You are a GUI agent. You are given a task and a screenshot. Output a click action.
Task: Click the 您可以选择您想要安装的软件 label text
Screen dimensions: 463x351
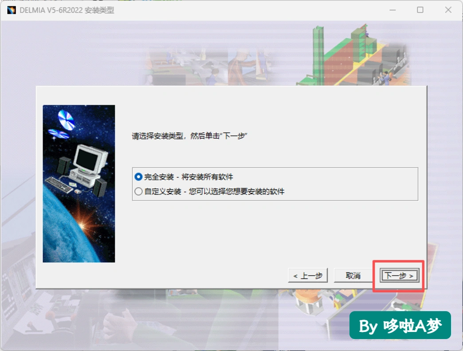[x=236, y=192]
